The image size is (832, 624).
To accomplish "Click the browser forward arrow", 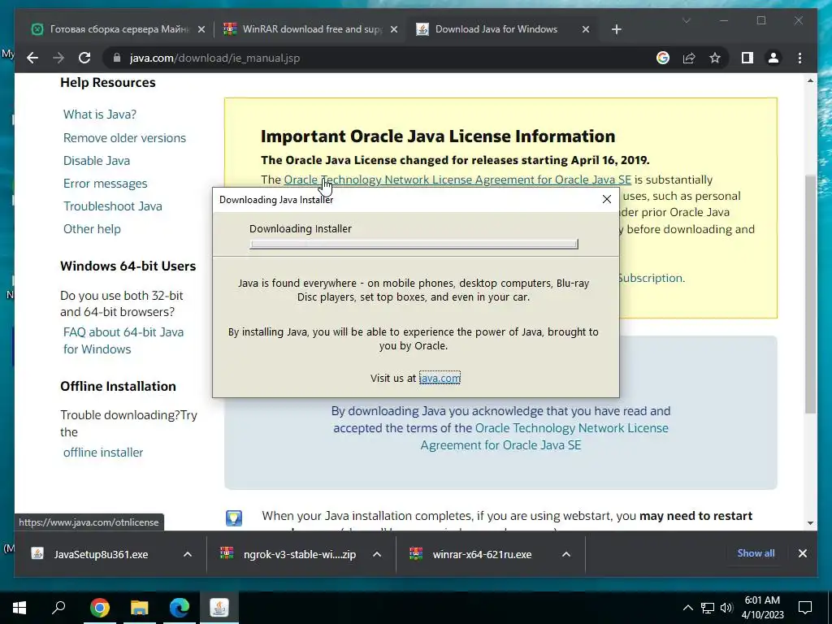I will click(x=58, y=58).
